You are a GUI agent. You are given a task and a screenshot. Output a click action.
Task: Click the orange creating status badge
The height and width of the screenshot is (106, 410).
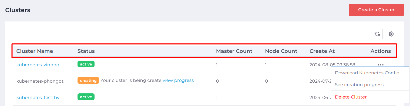[88, 81]
